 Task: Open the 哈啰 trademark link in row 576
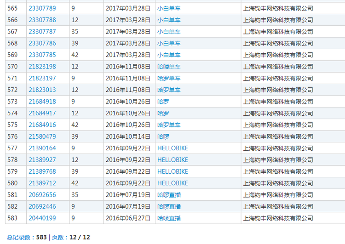(x=163, y=136)
